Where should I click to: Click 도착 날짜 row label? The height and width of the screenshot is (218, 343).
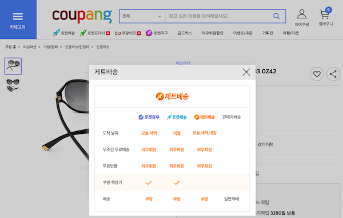click(111, 133)
